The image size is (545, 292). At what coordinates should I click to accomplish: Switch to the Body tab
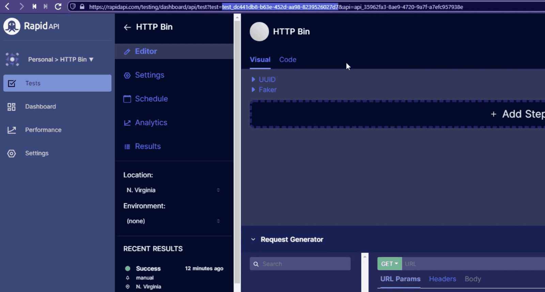[473, 279]
